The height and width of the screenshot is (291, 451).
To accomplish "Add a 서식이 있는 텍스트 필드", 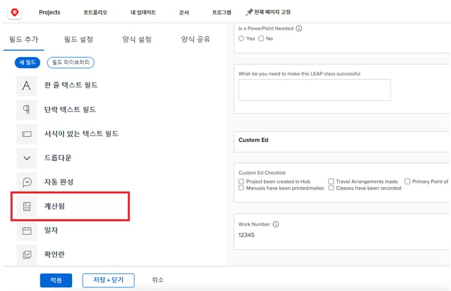I will click(x=81, y=134).
